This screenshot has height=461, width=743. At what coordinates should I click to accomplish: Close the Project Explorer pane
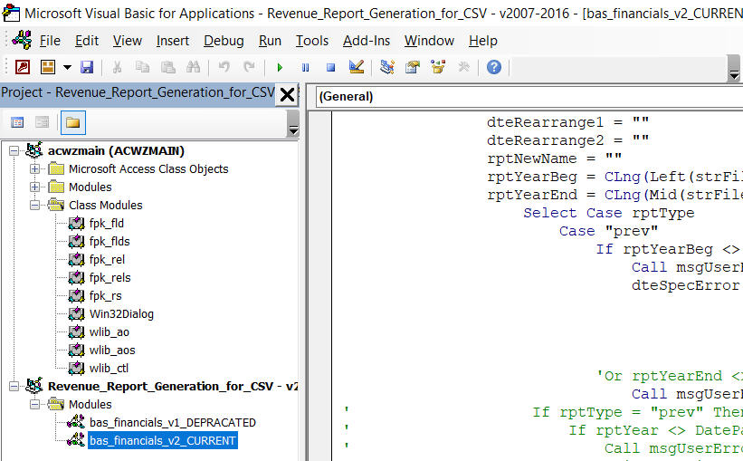287,94
